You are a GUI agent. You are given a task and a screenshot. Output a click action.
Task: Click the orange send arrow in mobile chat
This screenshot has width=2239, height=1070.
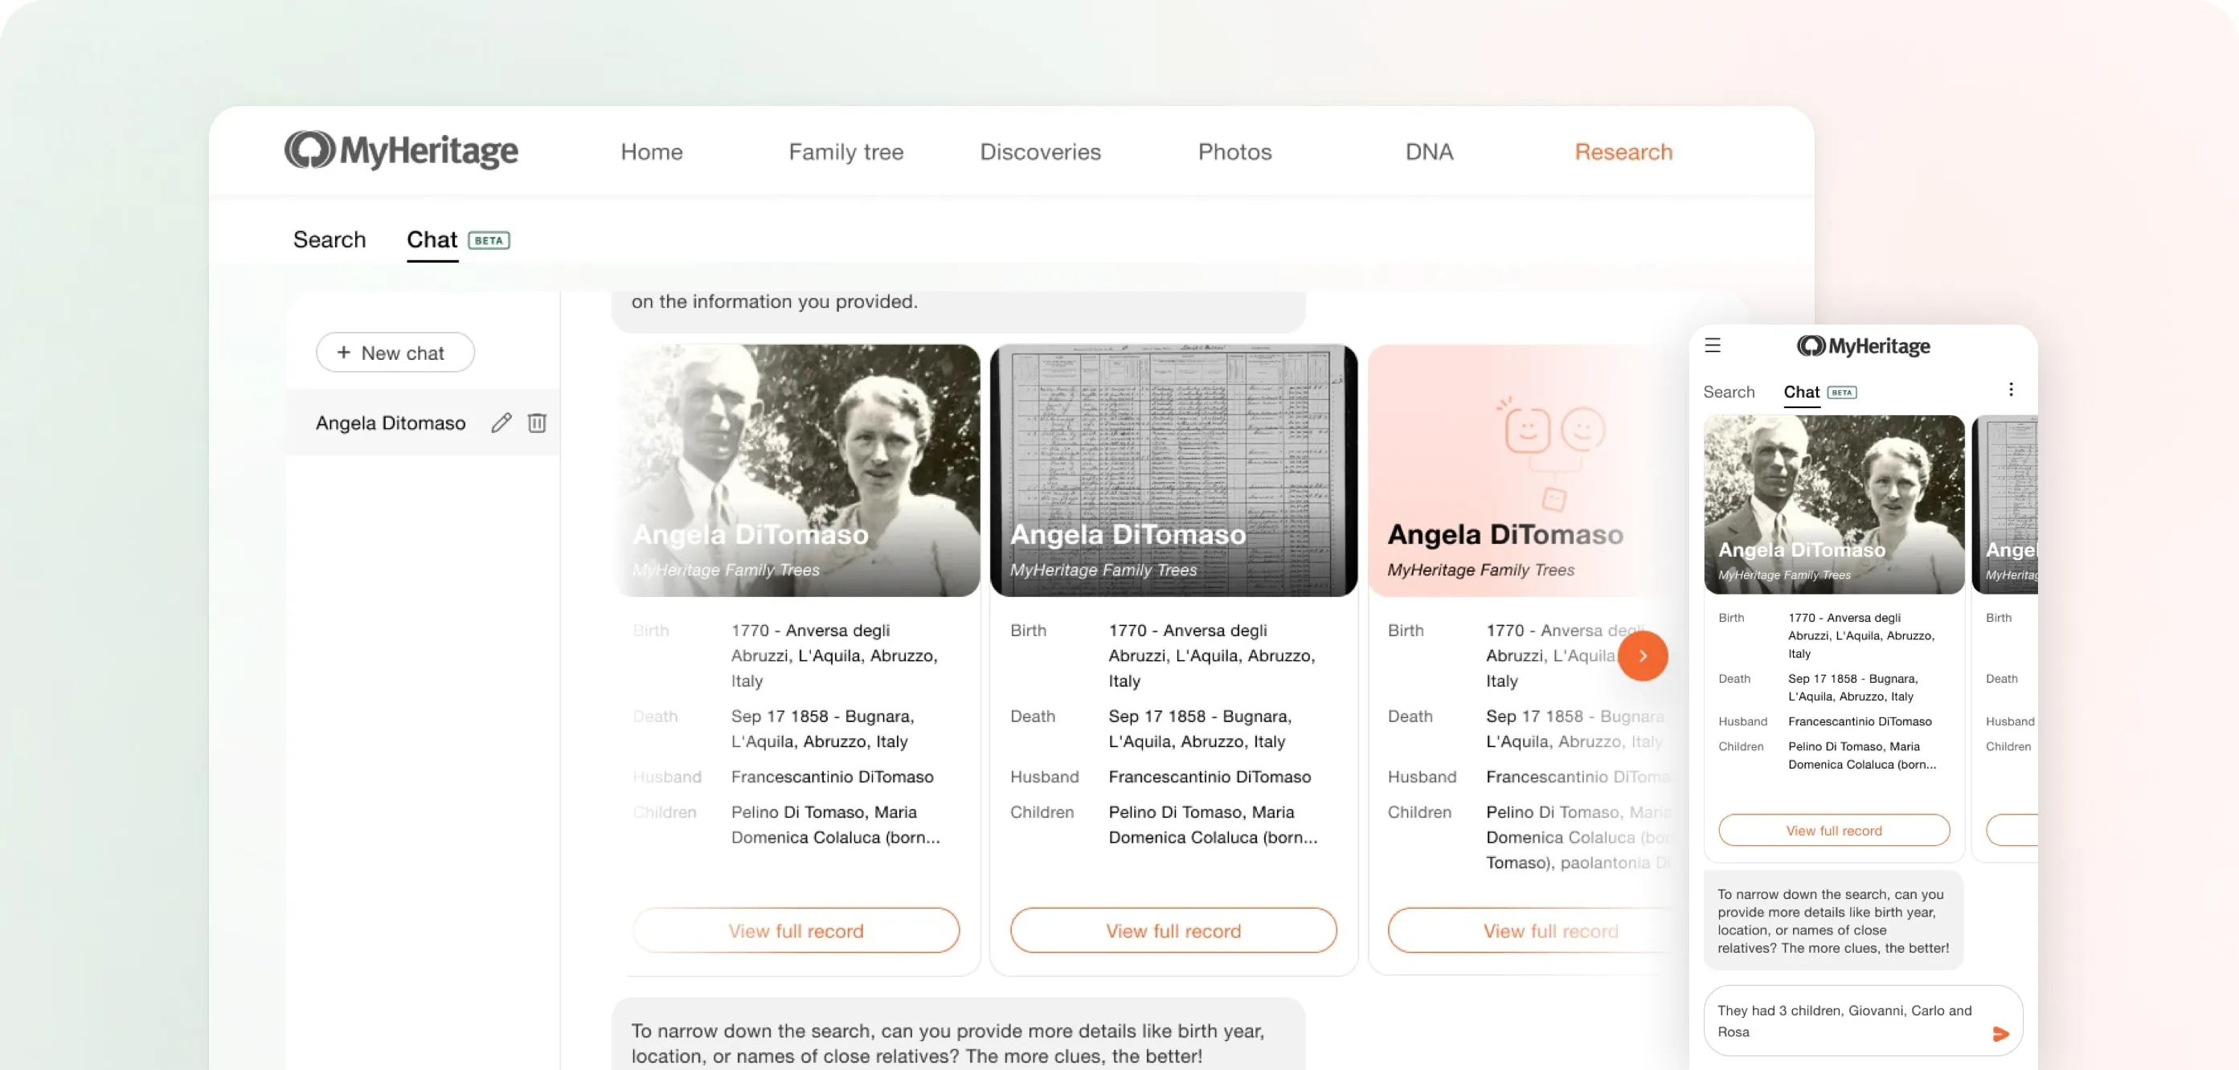[x=2000, y=1034]
